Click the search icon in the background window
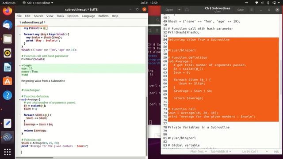The height and width of the screenshot is (159, 283). [x=158, y=20]
